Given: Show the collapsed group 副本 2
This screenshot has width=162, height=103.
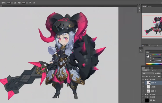Looking at the screenshot, I should pyautogui.click(x=143, y=95).
